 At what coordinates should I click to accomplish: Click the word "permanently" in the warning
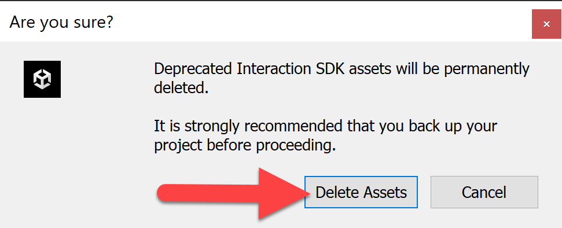[487, 69]
